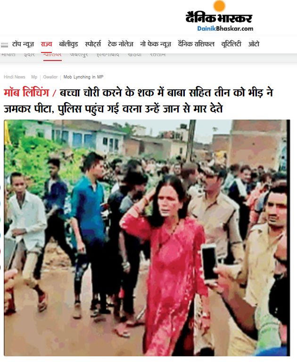Select the राज्य menu item

(46, 44)
